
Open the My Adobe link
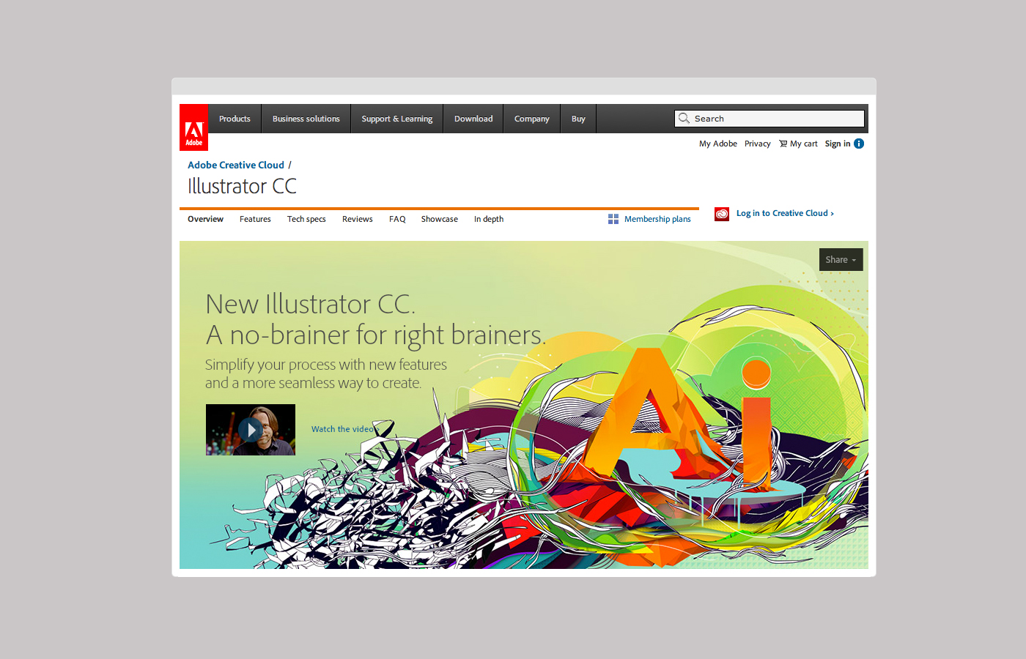pos(718,144)
